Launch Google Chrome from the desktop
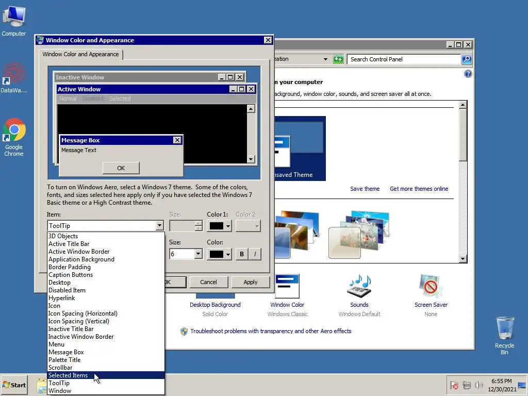Viewport: 528px width, 396px height. (14, 137)
